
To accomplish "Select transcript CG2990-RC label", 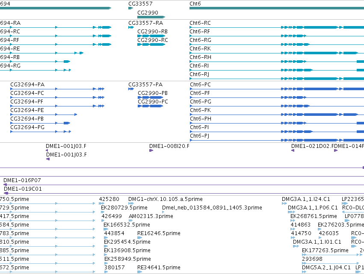I will click(x=153, y=40).
